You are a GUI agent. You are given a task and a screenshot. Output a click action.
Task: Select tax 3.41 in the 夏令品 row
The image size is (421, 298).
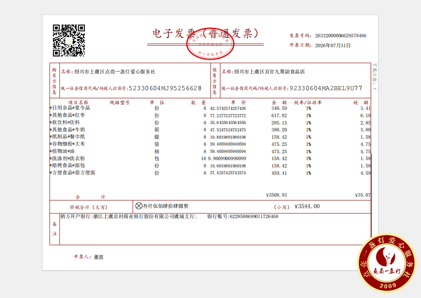tap(366, 108)
